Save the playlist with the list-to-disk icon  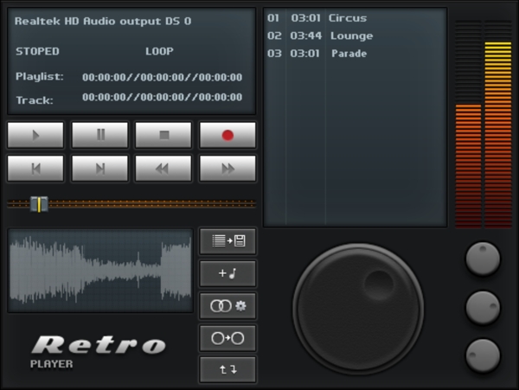point(227,240)
